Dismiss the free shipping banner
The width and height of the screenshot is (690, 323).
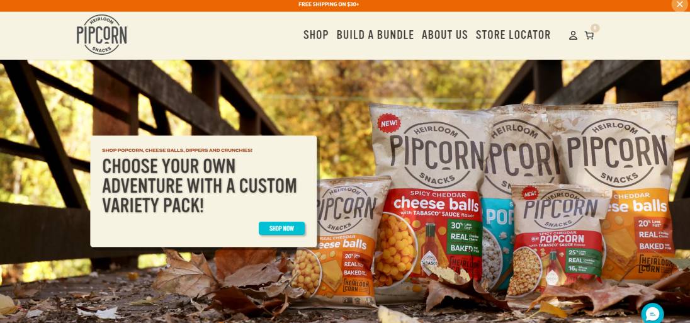click(x=680, y=4)
